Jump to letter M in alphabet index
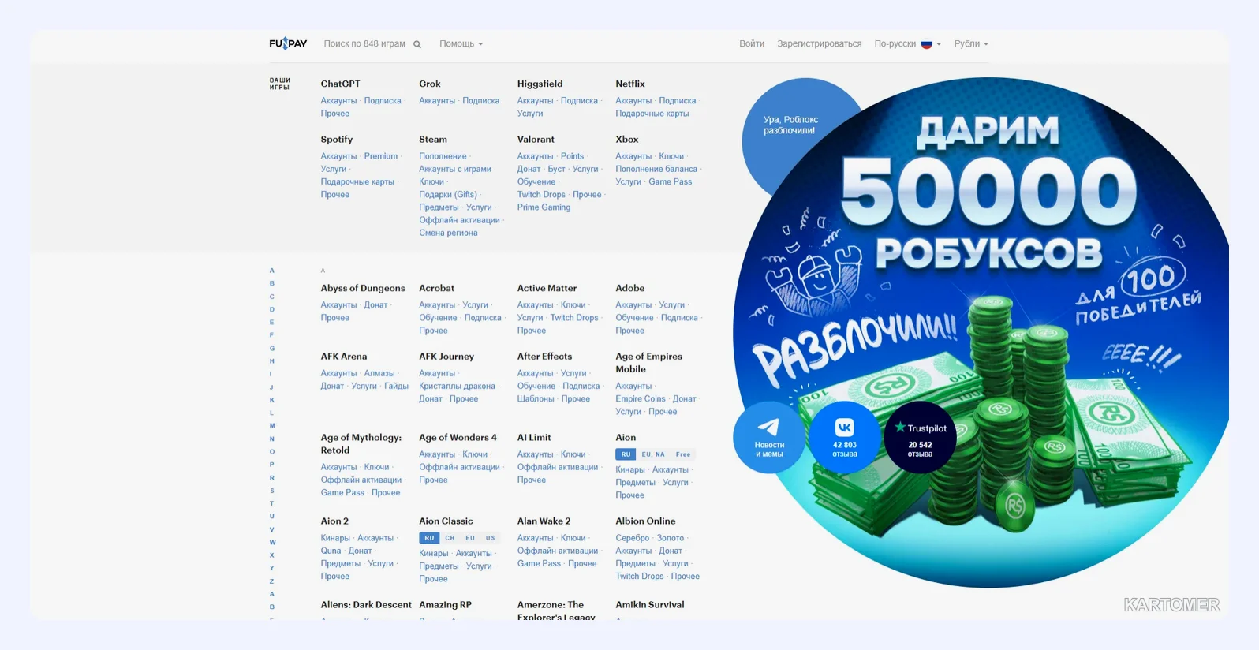Screen dimensions: 1259x650 tap(272, 426)
